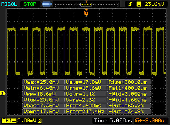
Task: Click the Time 5.000ms timebase readout
Action: [113, 121]
